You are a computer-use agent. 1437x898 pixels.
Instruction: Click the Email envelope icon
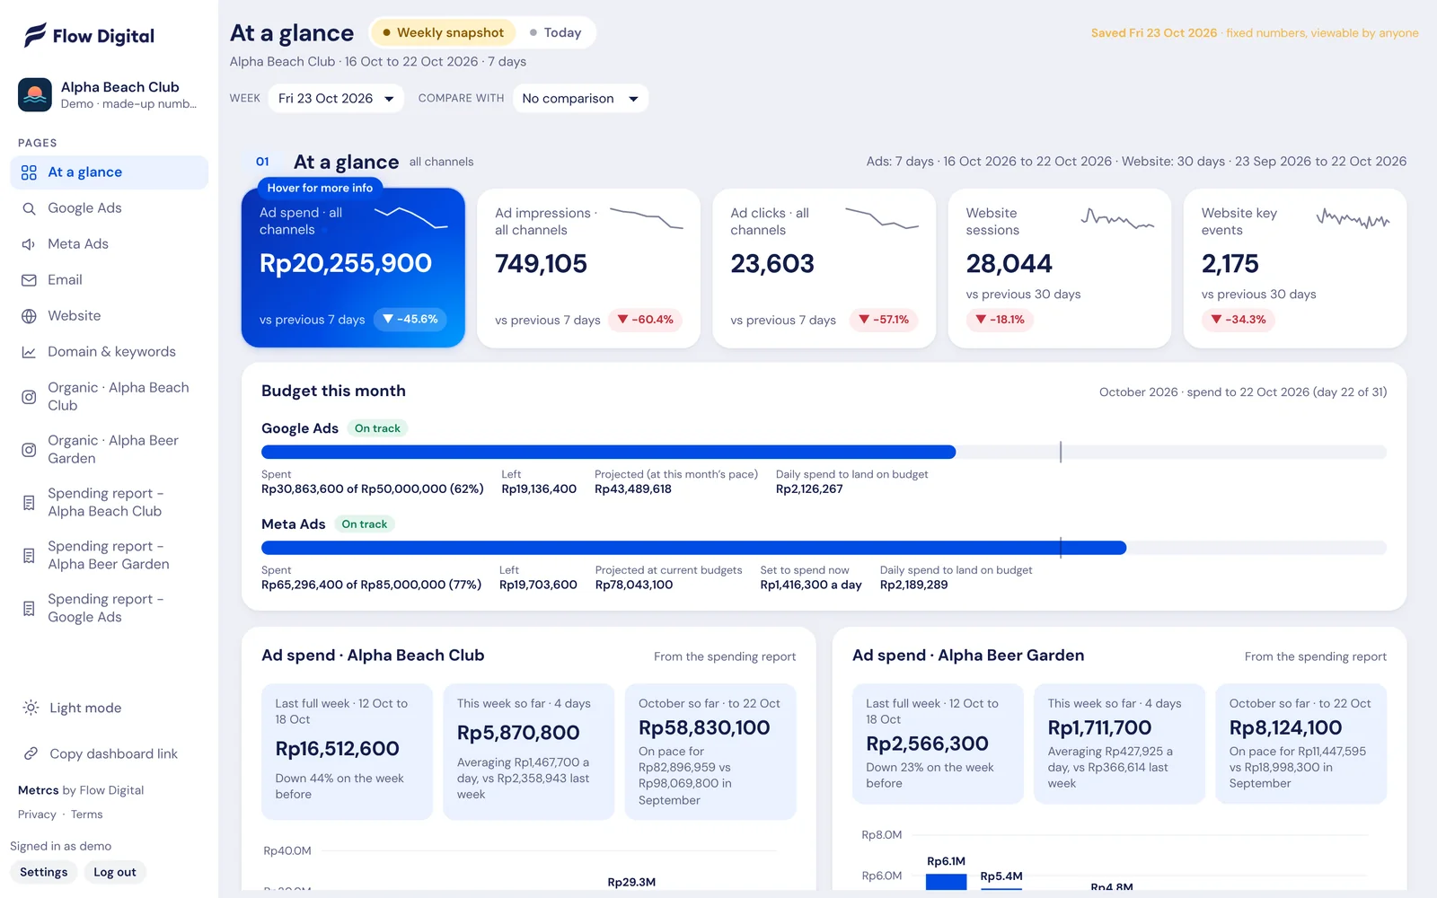[29, 280]
